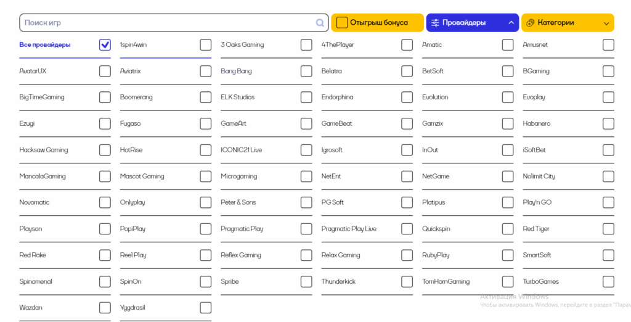Expand the Категории dropdown arrow
The width and height of the screenshot is (631, 322).
click(x=606, y=23)
